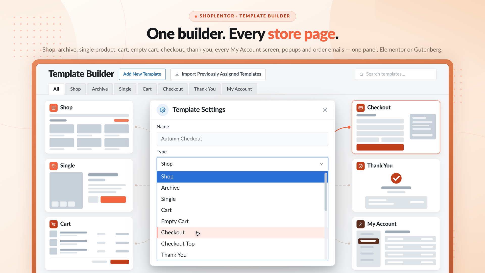Select Shop option in Type list
The height and width of the screenshot is (273, 485).
point(240,177)
